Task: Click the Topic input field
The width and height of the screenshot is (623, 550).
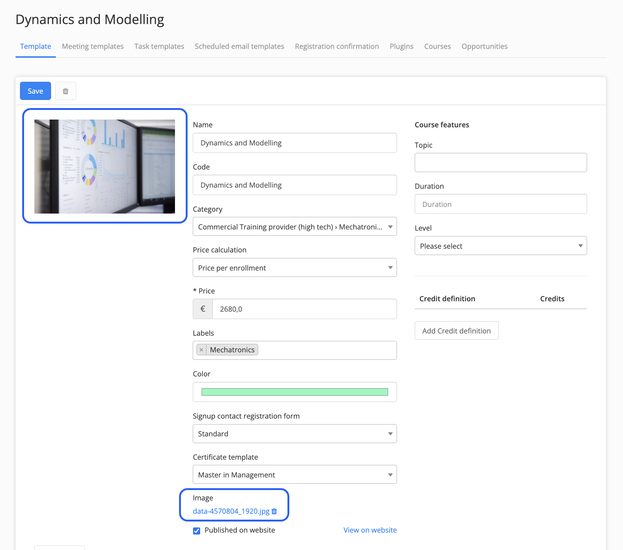Action: [x=501, y=162]
